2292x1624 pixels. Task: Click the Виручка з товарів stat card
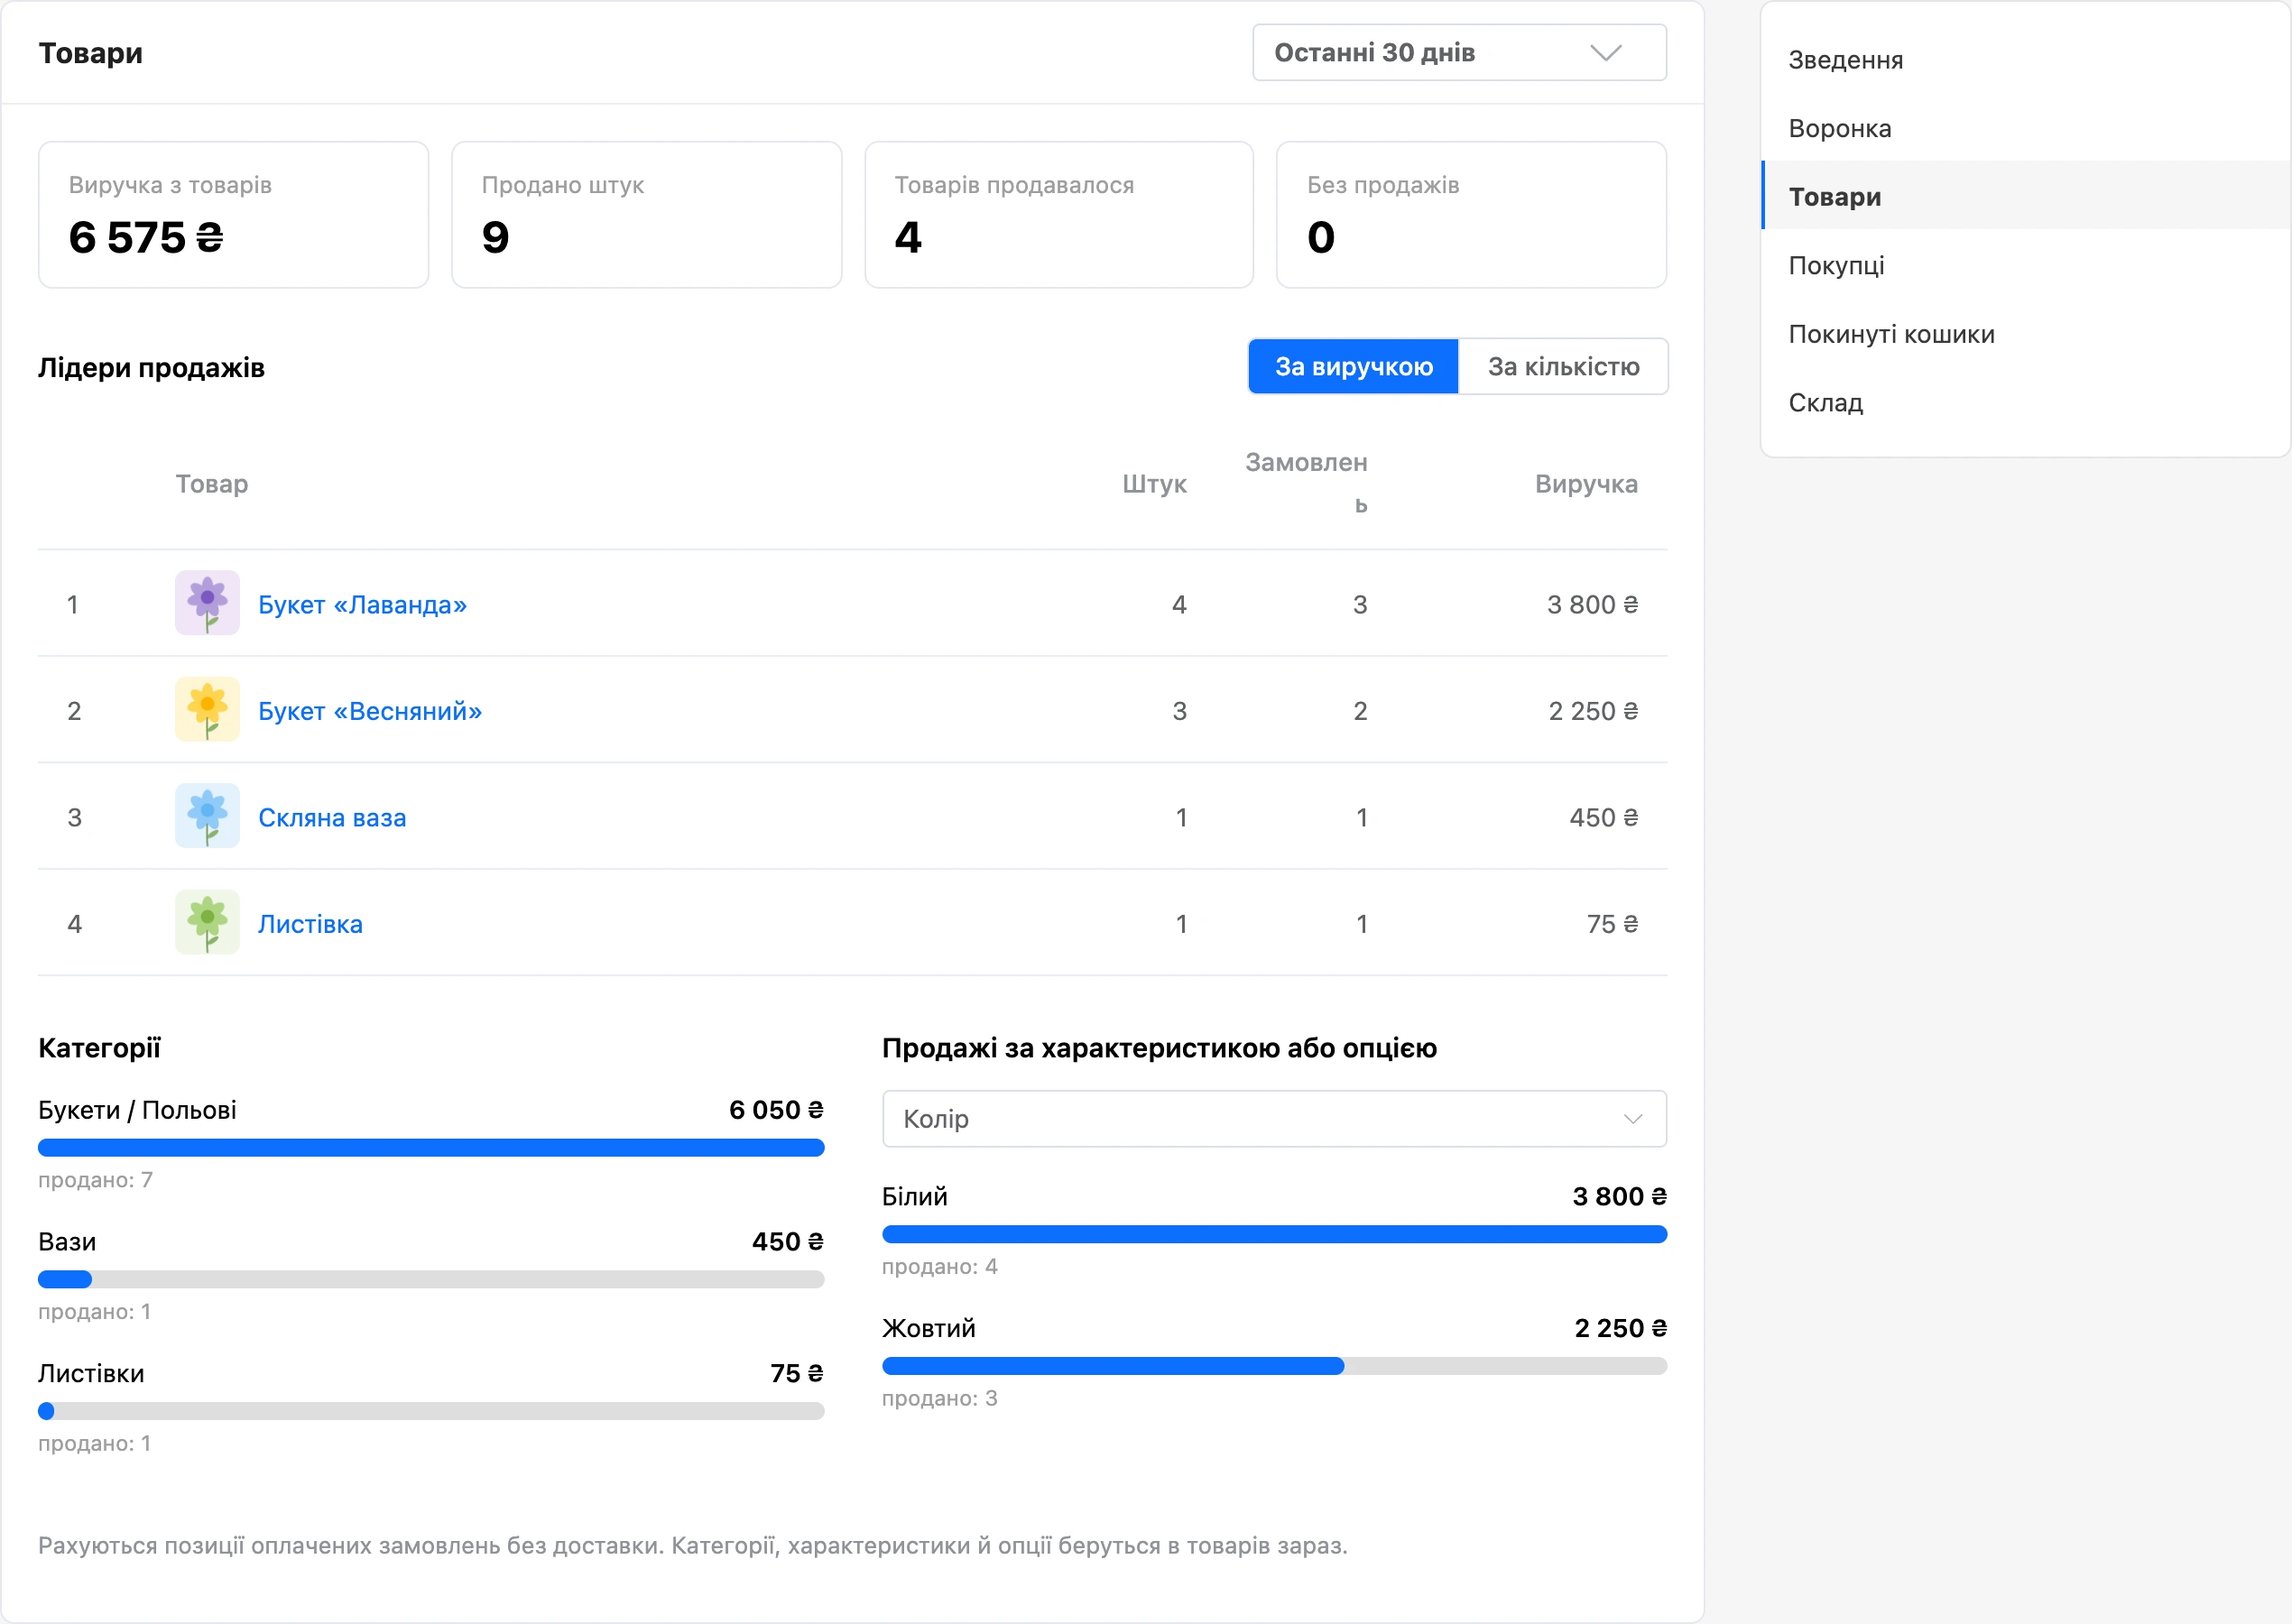234,215
